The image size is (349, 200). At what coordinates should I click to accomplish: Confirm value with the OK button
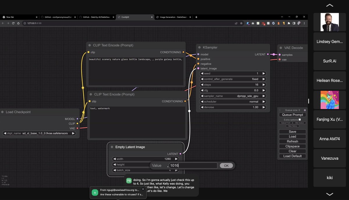(226, 165)
